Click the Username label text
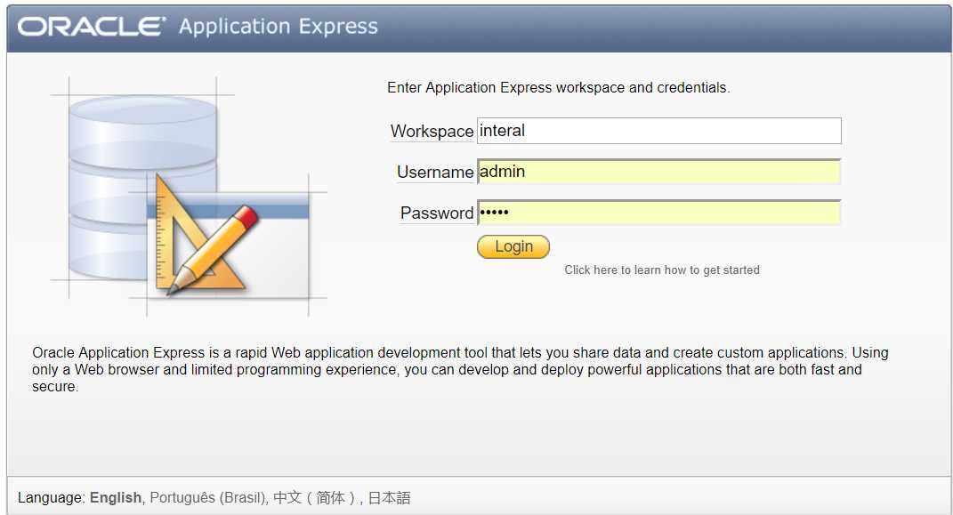This screenshot has width=953, height=515. [434, 172]
